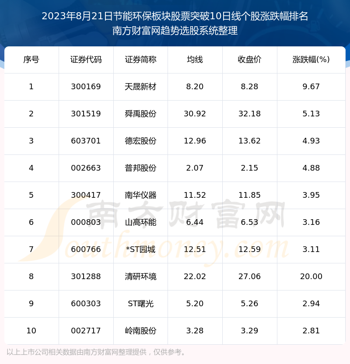
Task: Click stock code 600766
Action: [86, 249]
